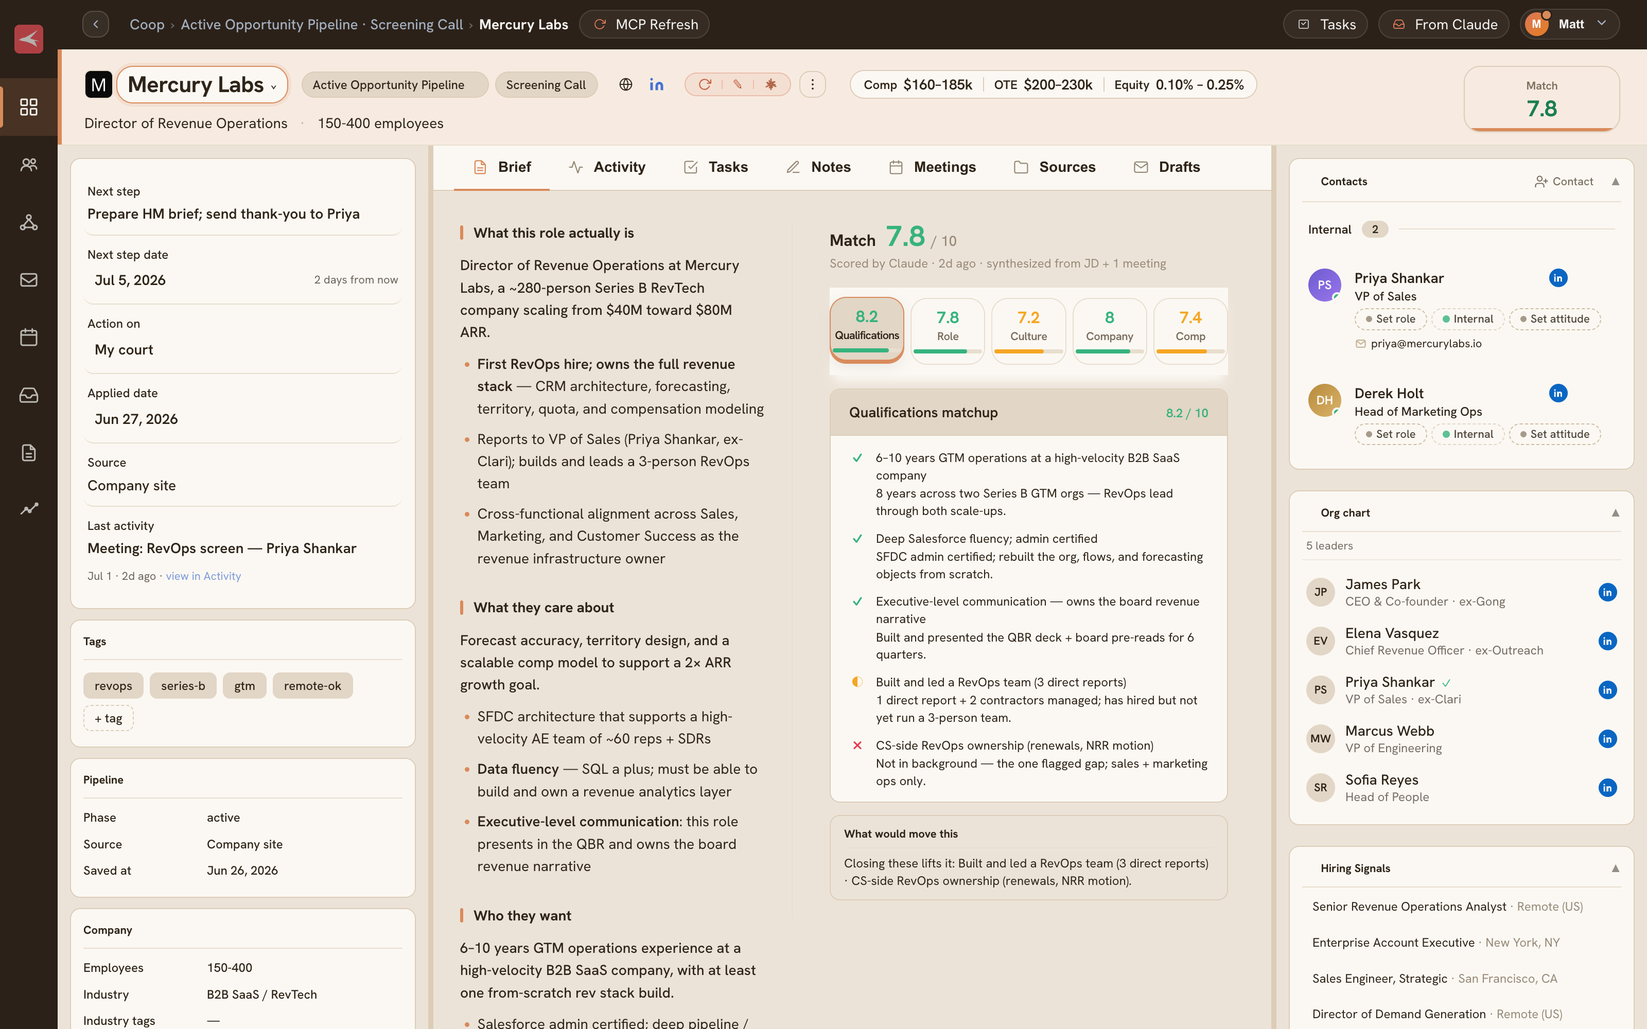The image size is (1647, 1029).
Task: Open the mail envelope sidebar icon
Action: coord(29,280)
